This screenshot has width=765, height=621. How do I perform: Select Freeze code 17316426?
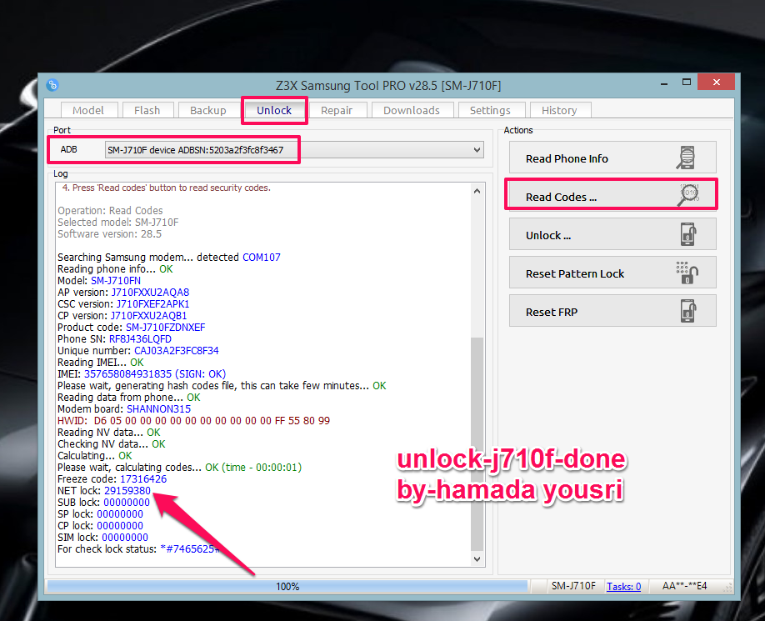pyautogui.click(x=143, y=479)
